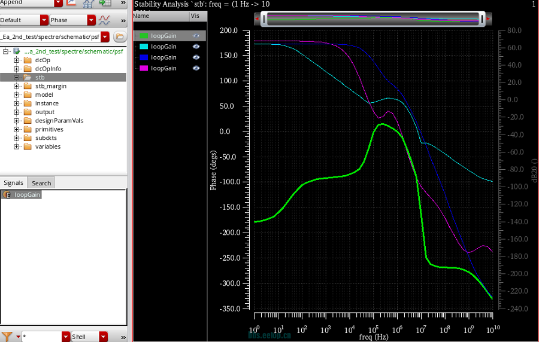Expand the second toolbar overflow chevrons
539x342 pixels.
click(x=123, y=20)
